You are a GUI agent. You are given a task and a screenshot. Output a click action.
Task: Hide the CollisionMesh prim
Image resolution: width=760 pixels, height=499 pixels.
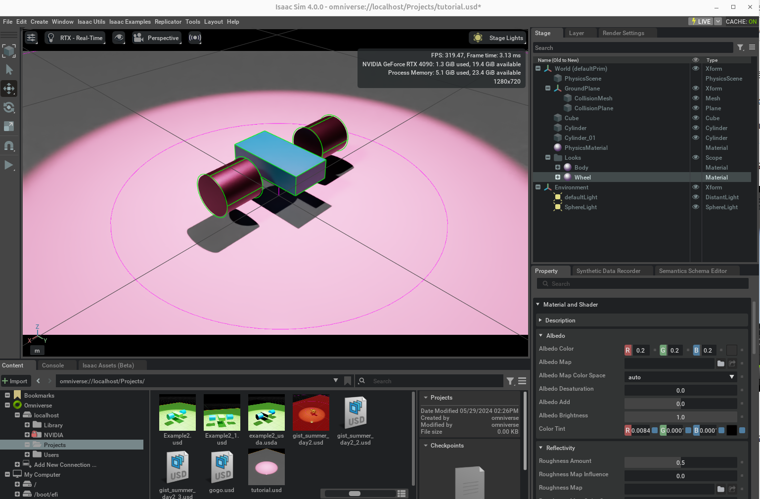tap(696, 98)
